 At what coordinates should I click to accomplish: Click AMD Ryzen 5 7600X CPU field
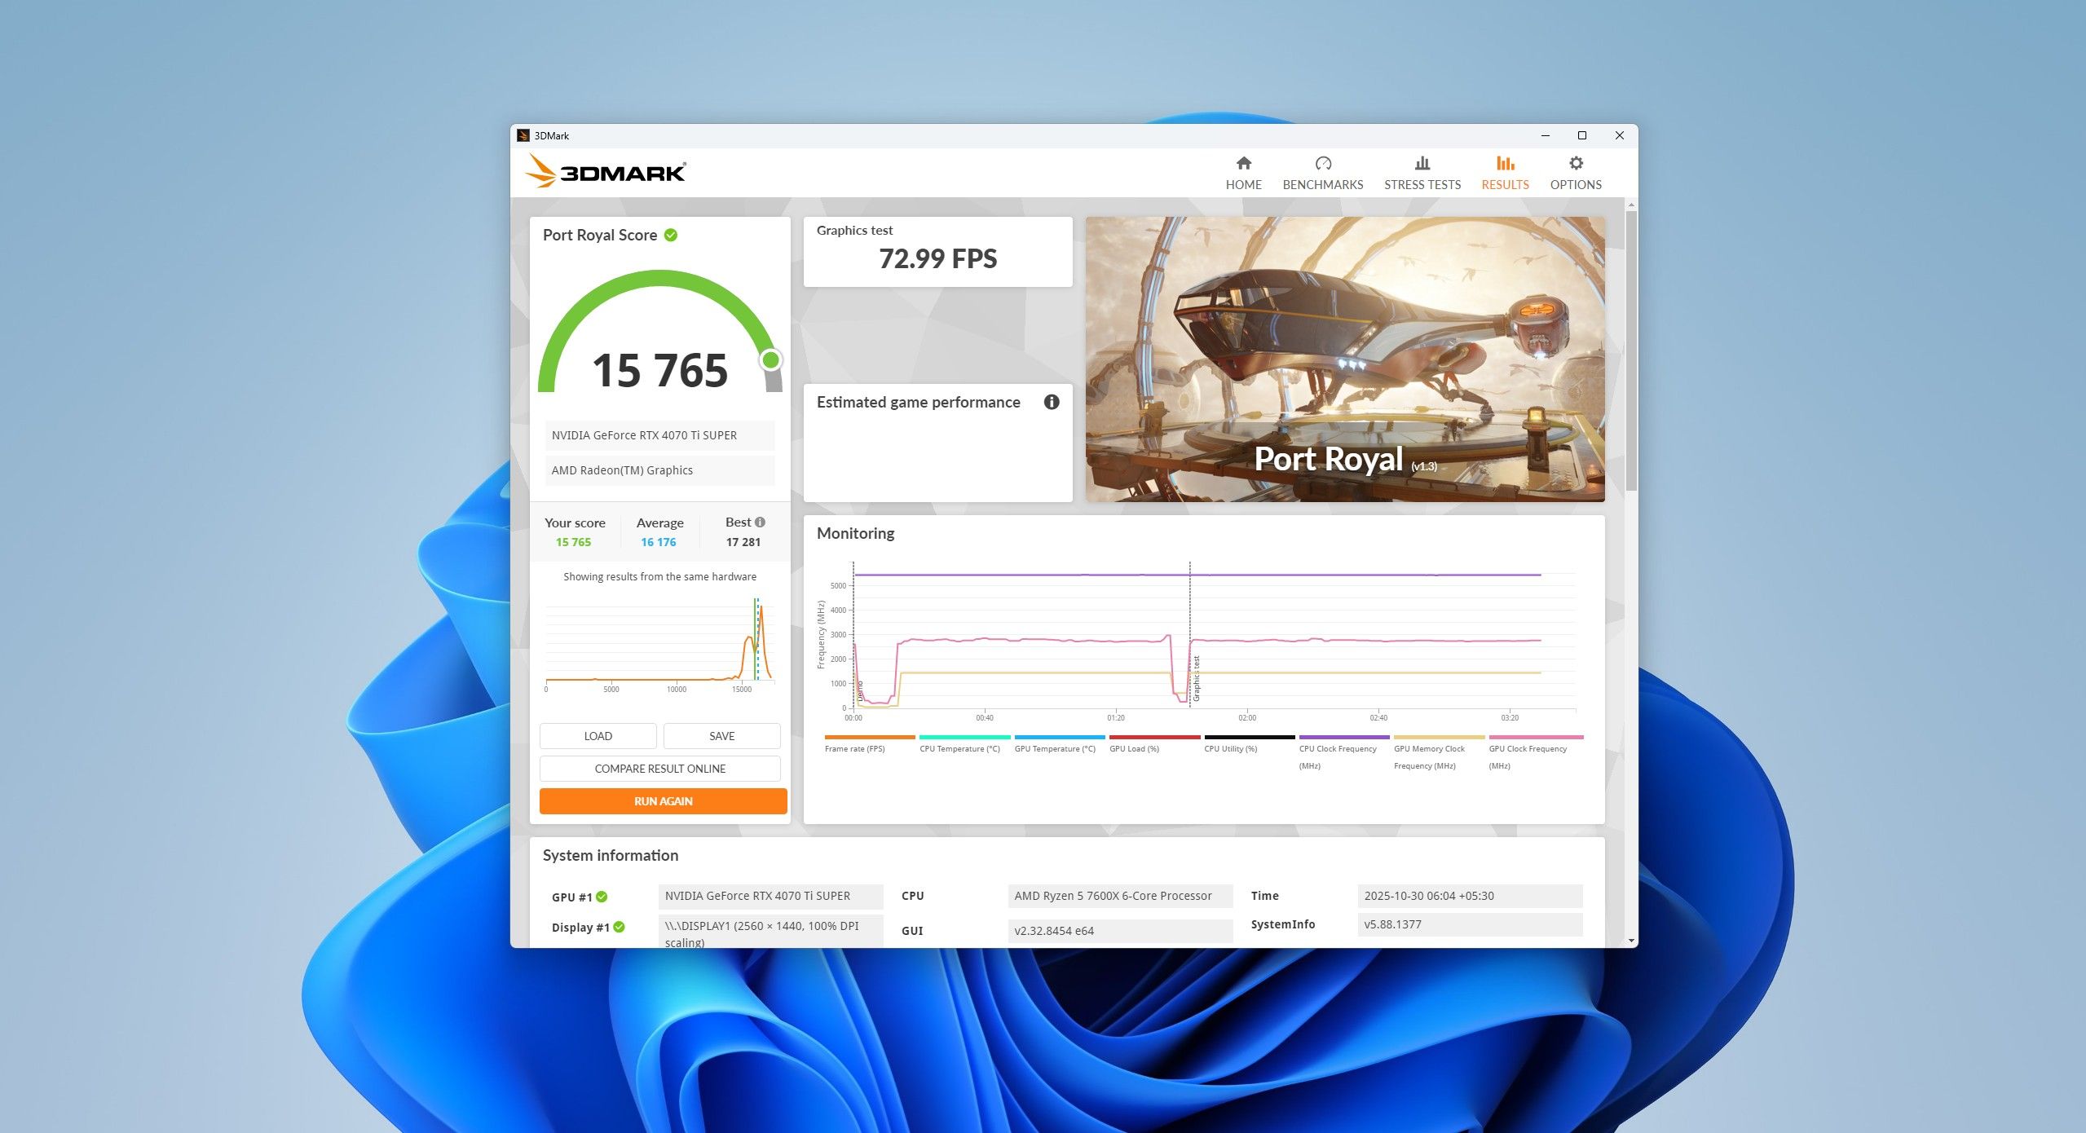coord(1120,896)
